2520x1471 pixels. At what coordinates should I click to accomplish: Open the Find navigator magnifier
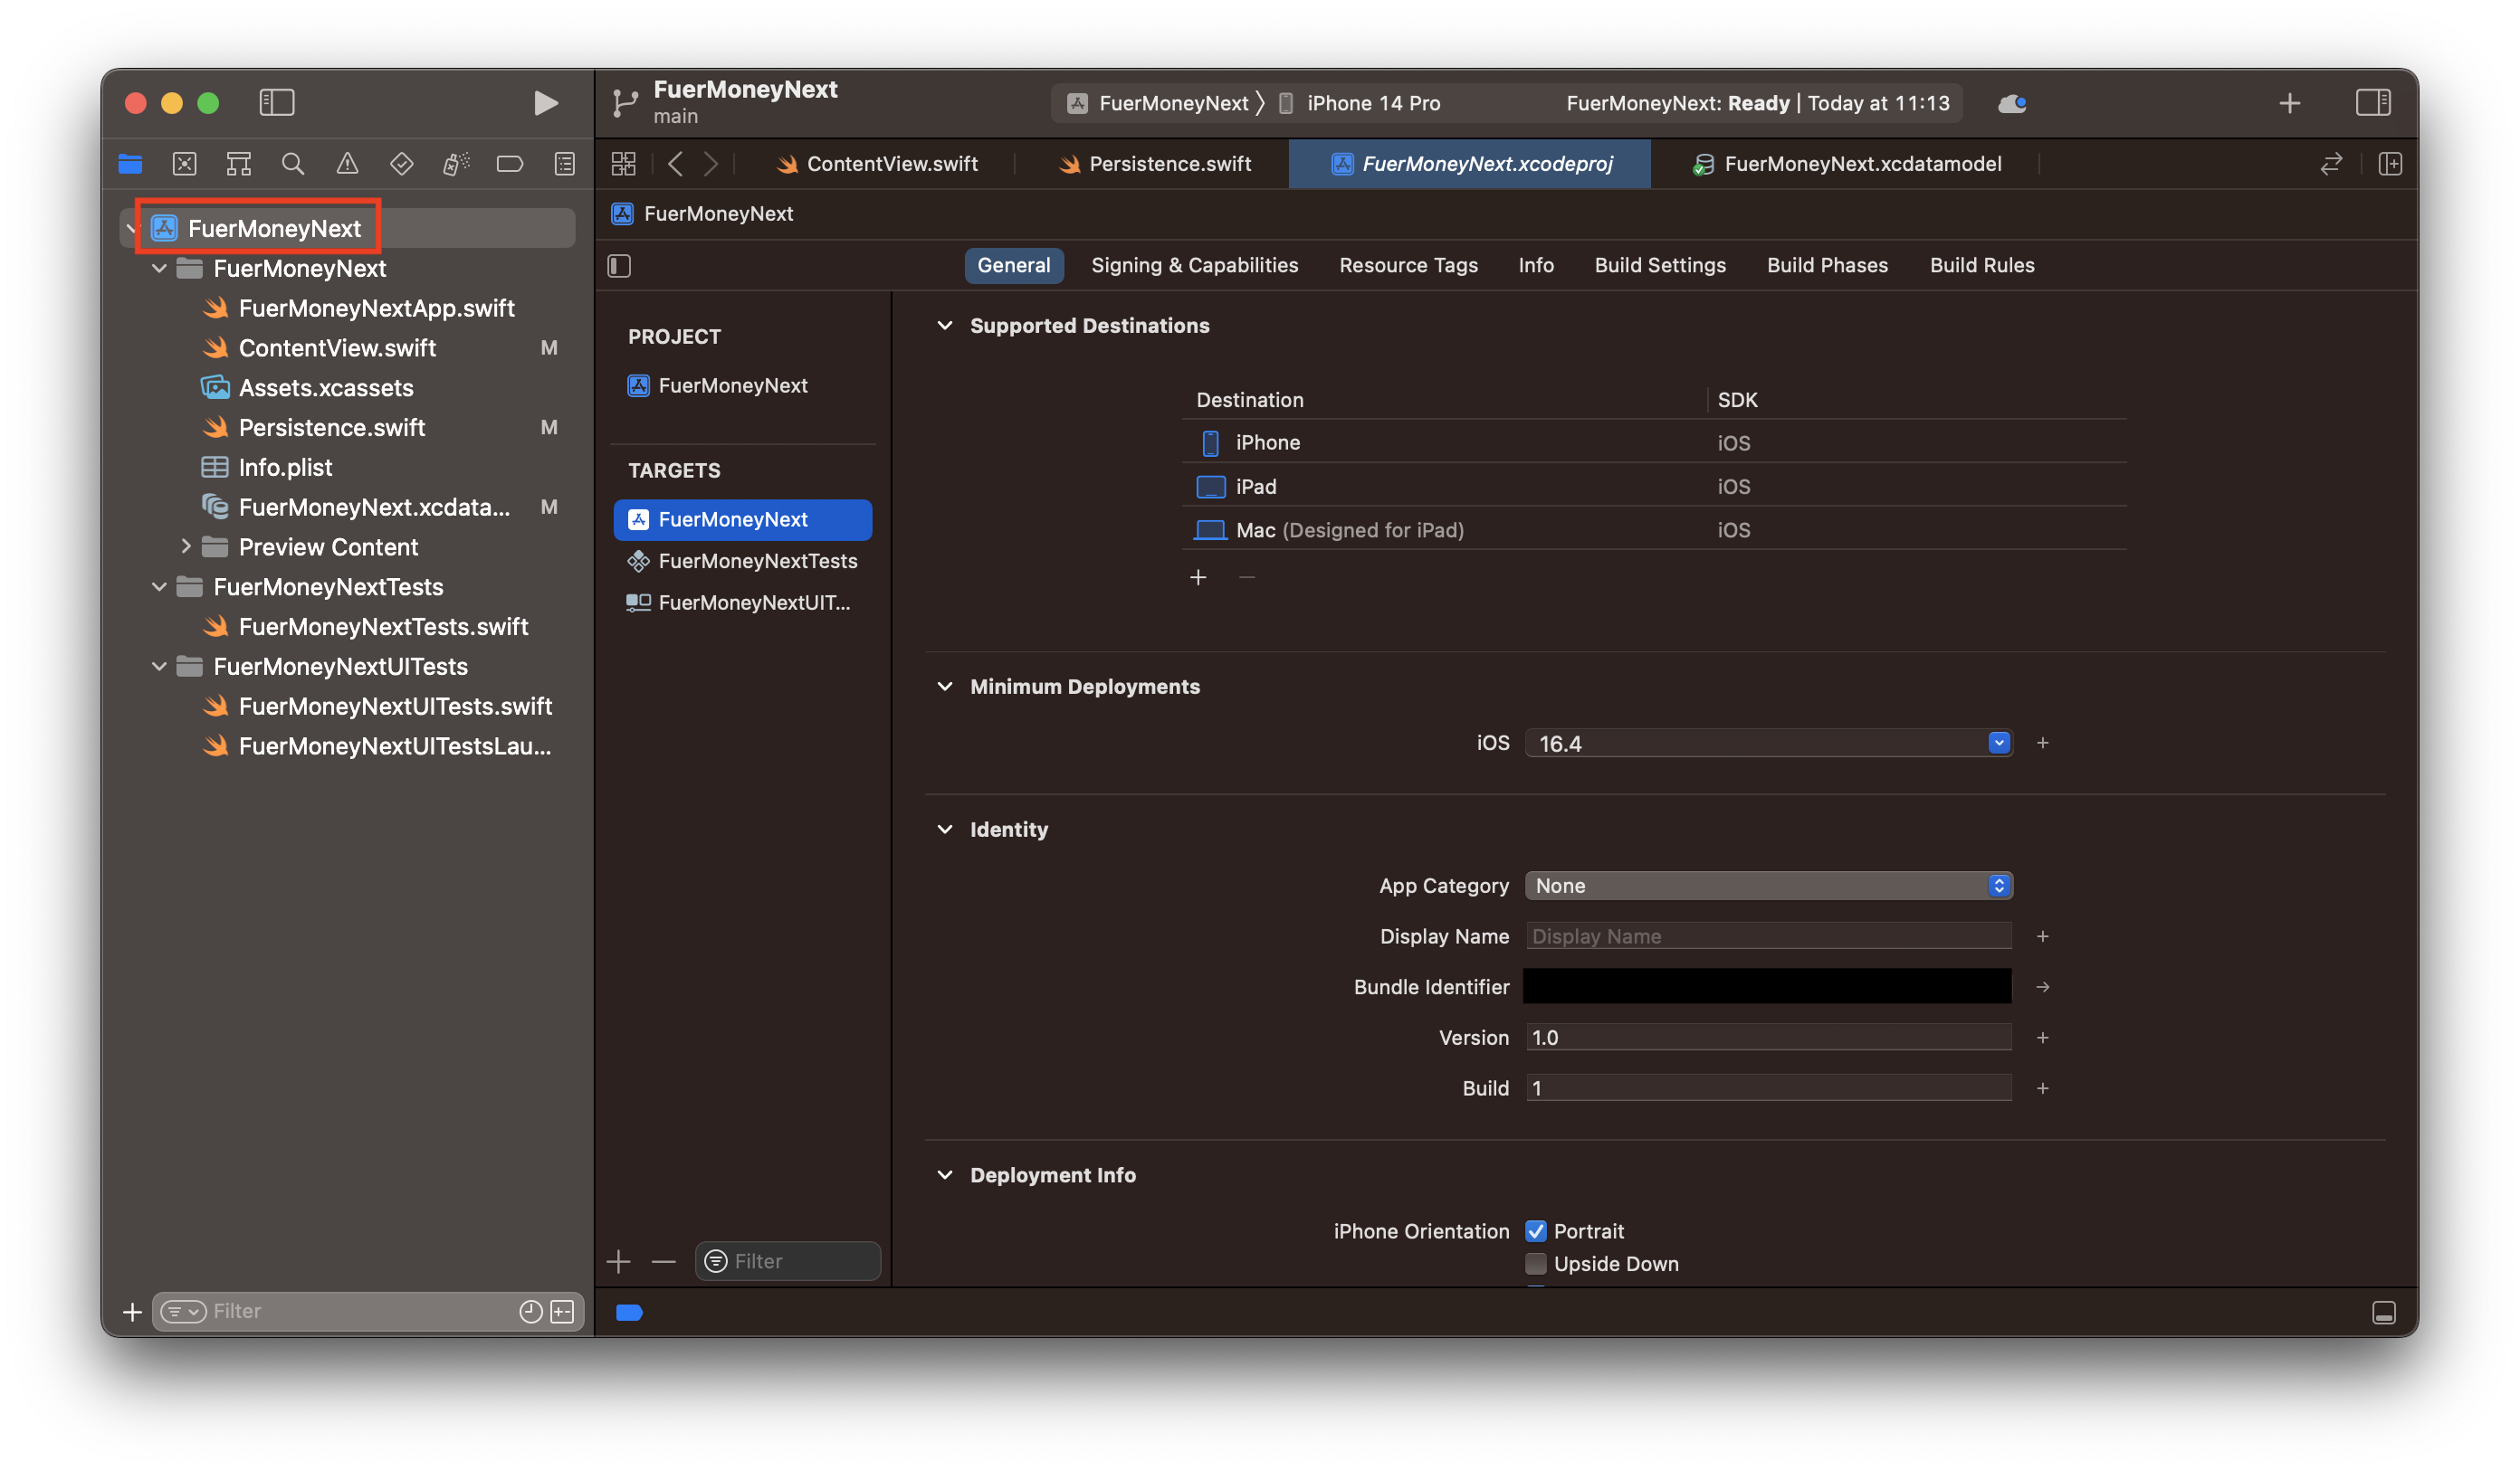(x=292, y=163)
